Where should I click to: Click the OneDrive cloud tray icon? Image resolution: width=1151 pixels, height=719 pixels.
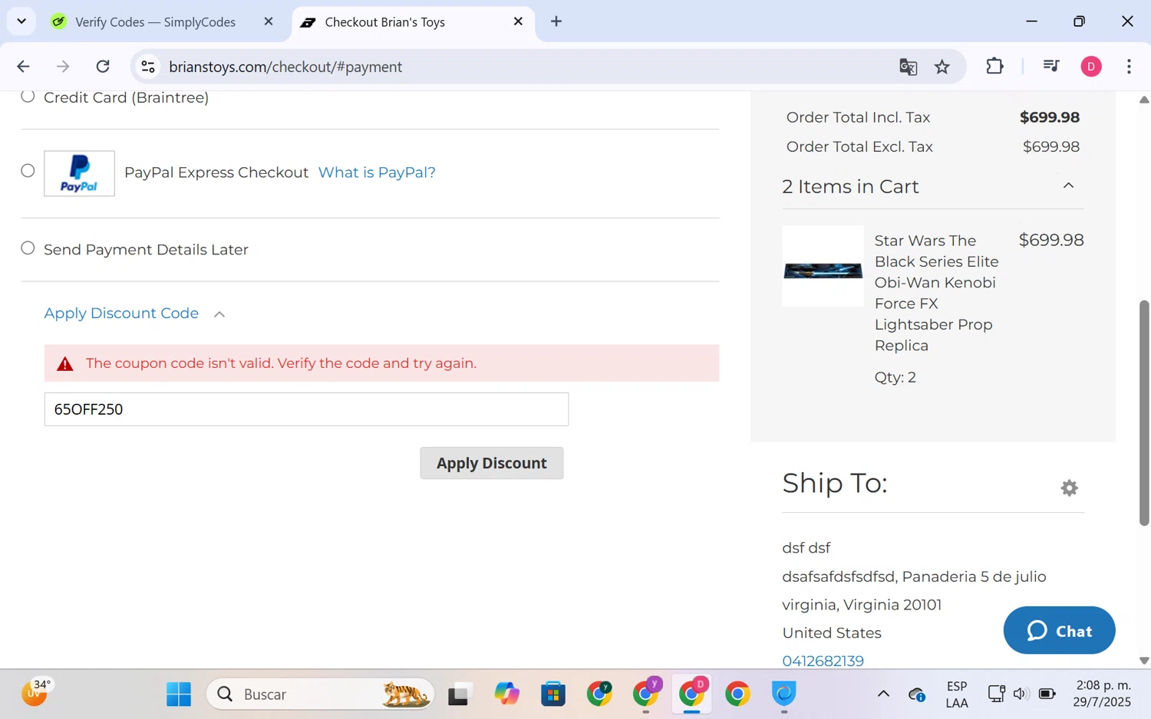[x=917, y=694]
